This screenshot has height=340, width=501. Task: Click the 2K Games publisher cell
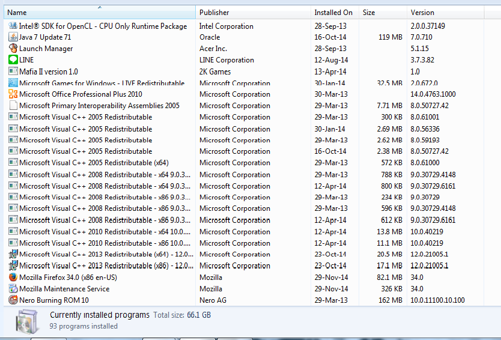(215, 71)
